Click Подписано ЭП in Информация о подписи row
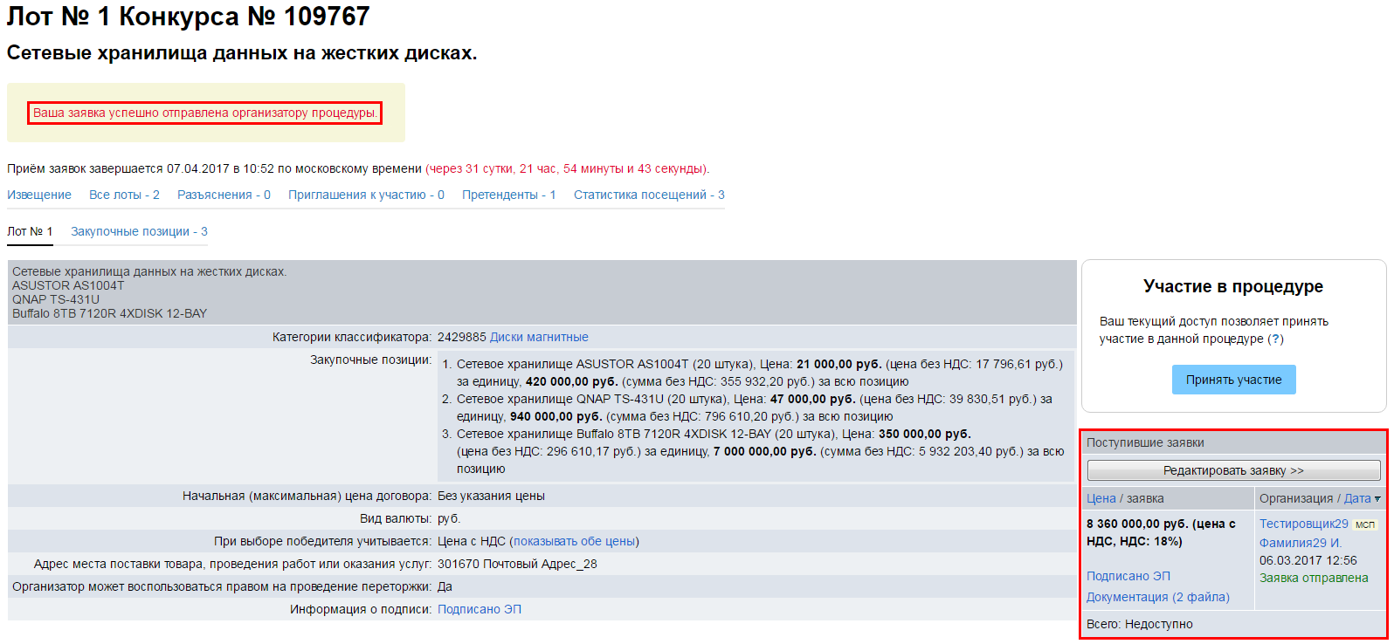 click(x=479, y=609)
